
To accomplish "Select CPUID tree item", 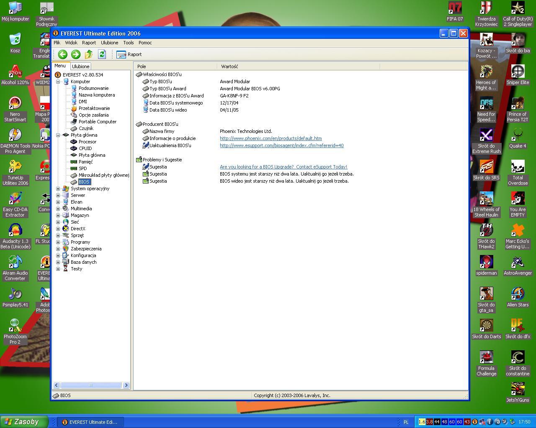I will [x=85, y=148].
